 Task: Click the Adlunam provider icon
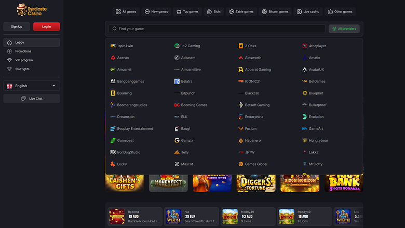point(177,58)
